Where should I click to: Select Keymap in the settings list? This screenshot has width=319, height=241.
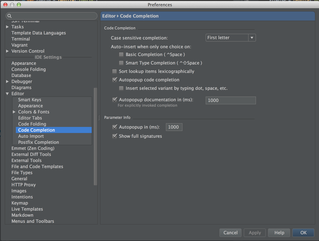[20, 203]
